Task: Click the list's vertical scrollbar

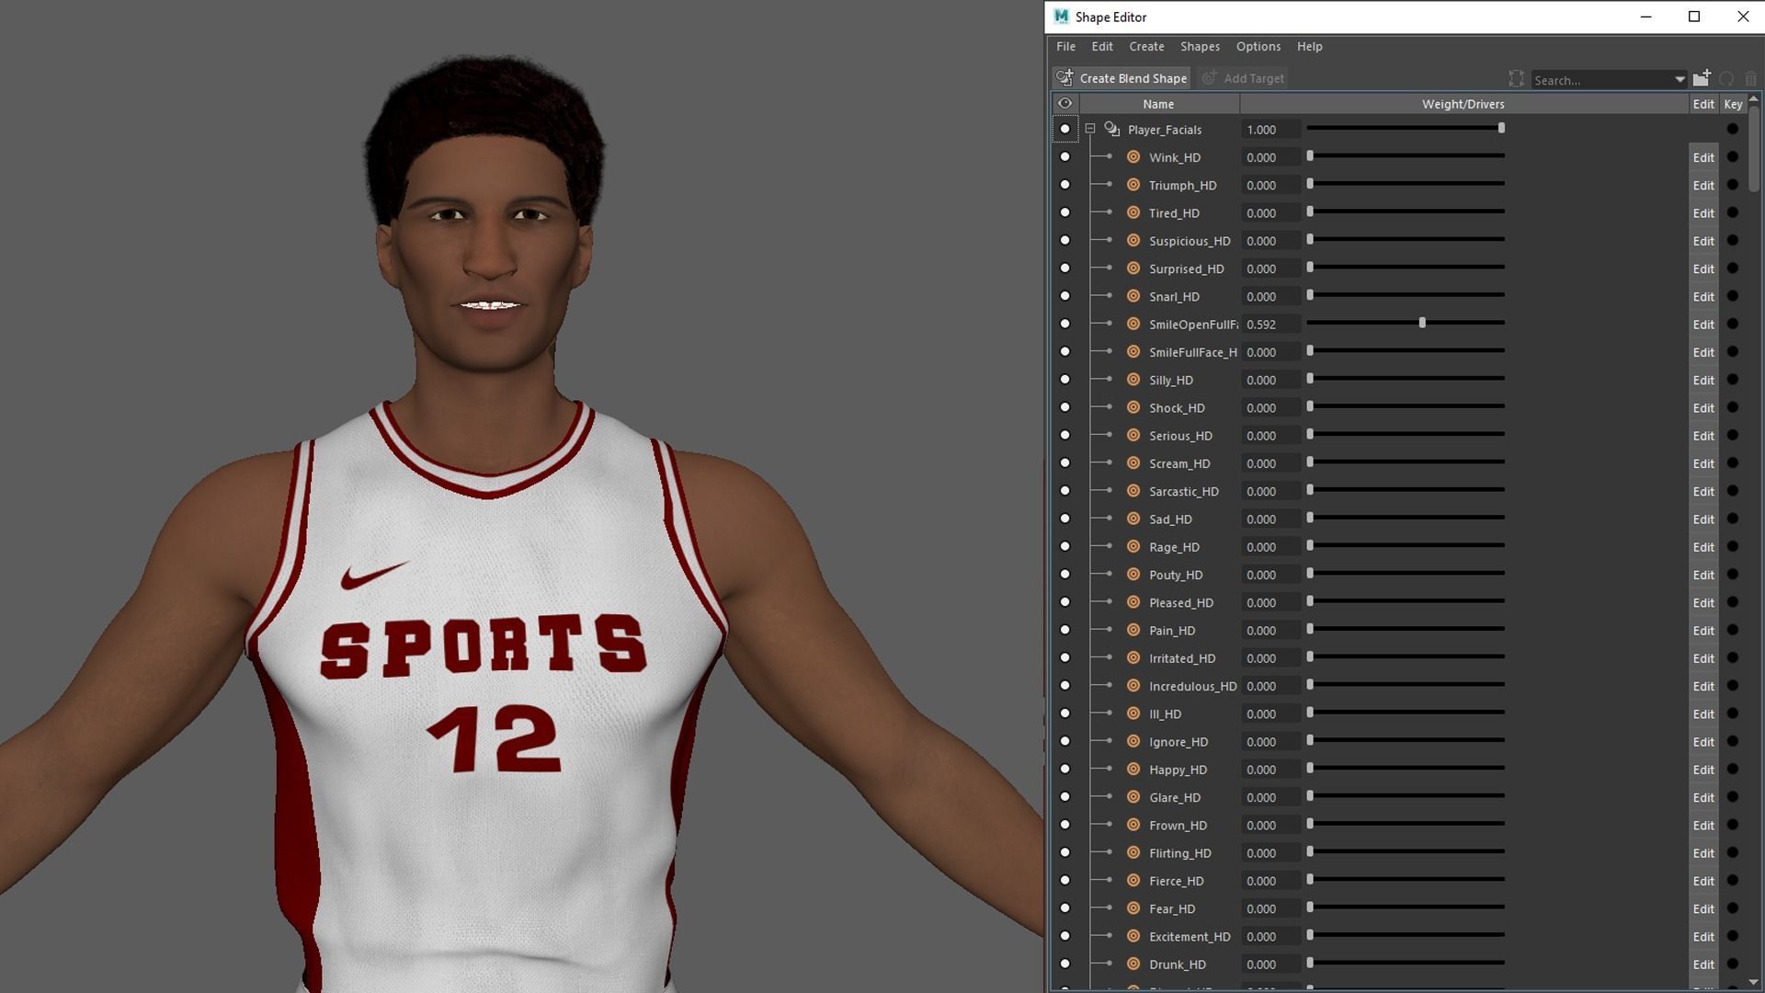Action: tap(1754, 147)
